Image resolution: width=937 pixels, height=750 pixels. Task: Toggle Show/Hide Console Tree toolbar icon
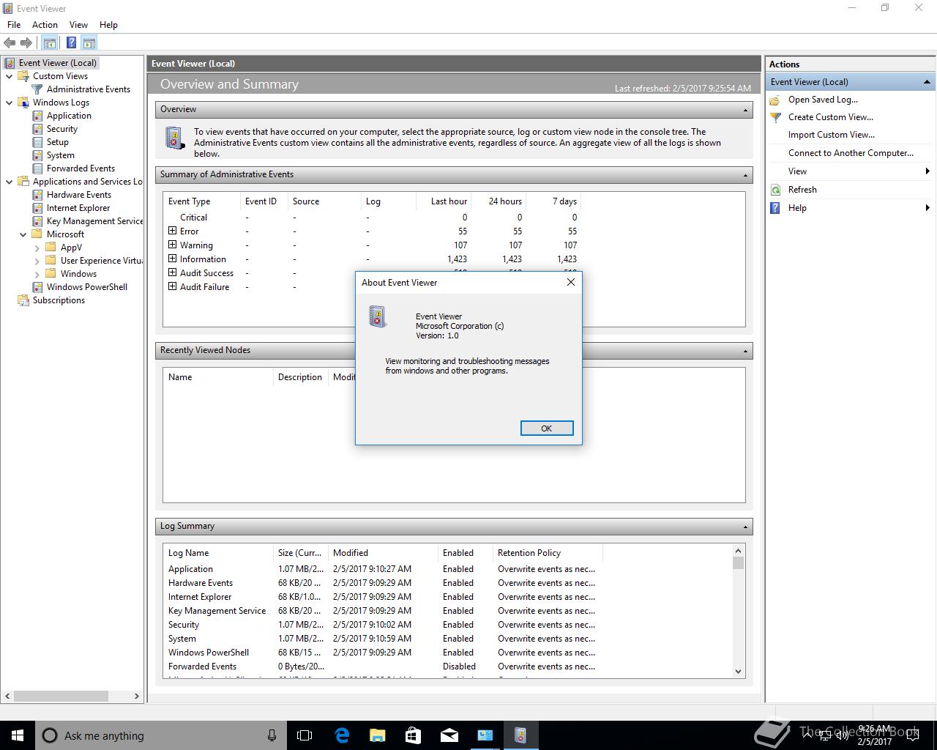click(50, 43)
